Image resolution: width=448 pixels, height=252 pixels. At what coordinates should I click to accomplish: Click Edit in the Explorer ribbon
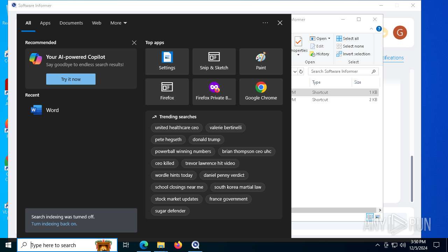click(x=317, y=46)
